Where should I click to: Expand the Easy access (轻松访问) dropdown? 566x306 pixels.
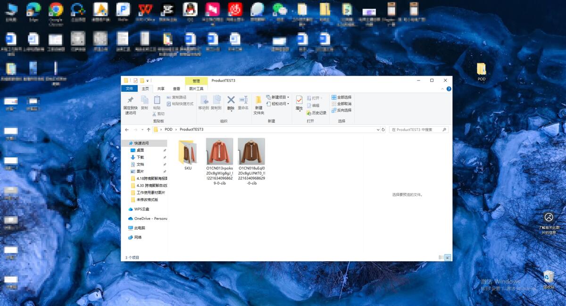[x=278, y=104]
